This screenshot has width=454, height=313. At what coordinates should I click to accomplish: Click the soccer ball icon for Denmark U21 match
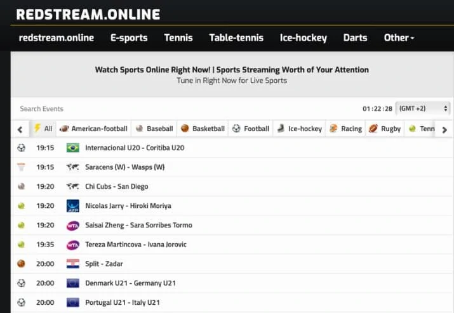(22, 283)
